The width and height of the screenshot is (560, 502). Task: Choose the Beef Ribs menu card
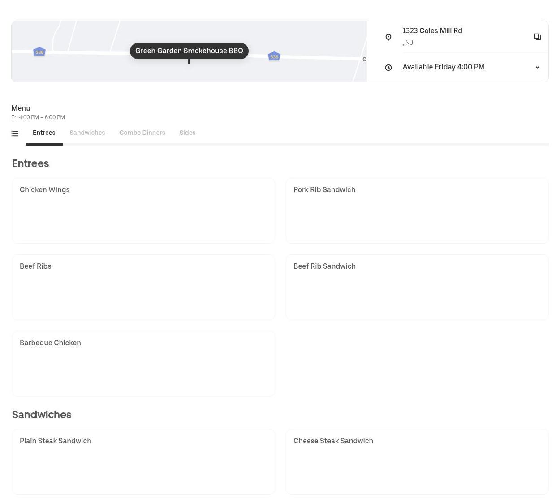pyautogui.click(x=143, y=287)
